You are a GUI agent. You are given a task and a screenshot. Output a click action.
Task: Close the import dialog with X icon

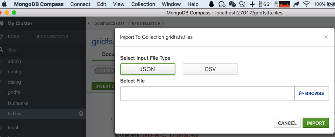[326, 37]
